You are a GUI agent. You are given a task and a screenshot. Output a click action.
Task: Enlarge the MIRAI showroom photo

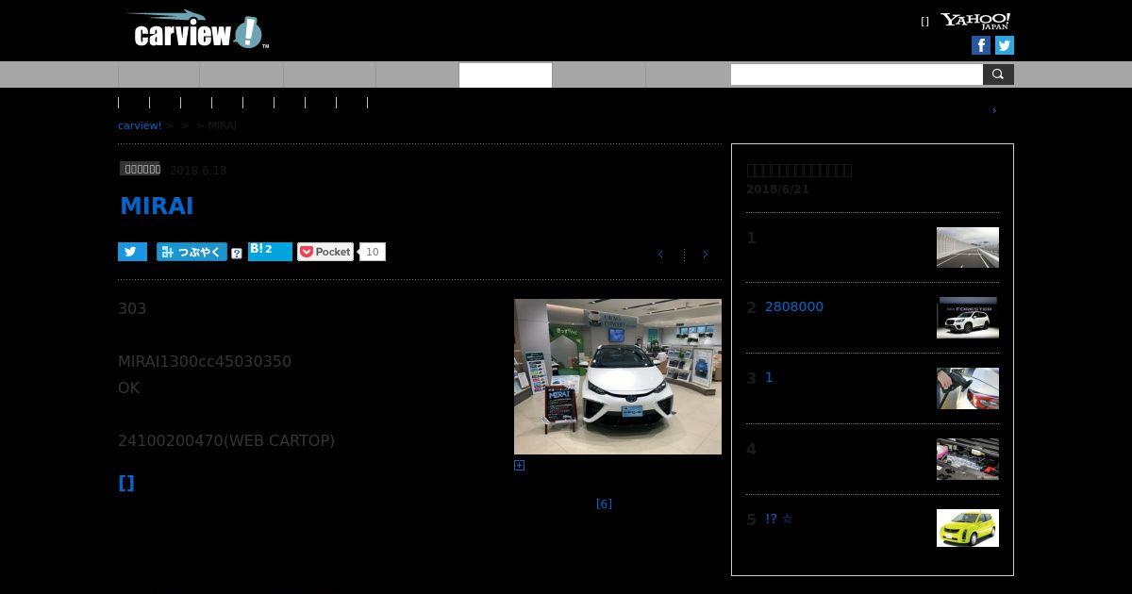pos(618,376)
